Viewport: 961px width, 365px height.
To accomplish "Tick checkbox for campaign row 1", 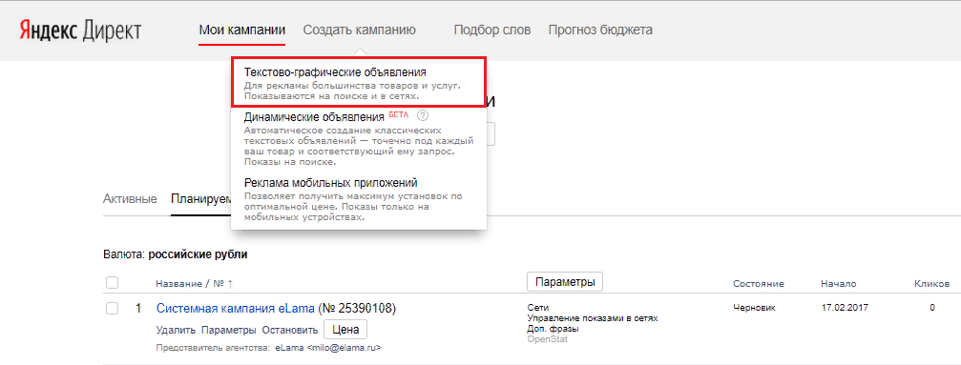I will pos(113,308).
